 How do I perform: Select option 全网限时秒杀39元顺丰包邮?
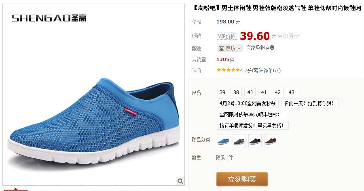(x=251, y=114)
